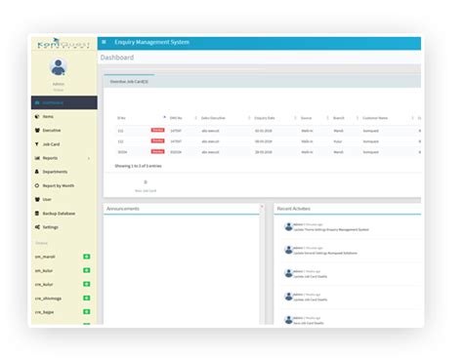
Task: Collapse the Announcements panel using its corner icon
Action: 262,207
